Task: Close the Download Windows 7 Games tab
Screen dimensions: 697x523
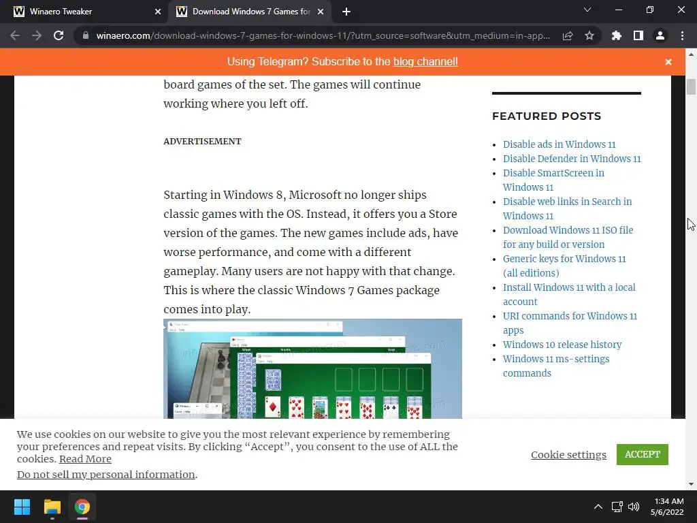Action: click(321, 12)
